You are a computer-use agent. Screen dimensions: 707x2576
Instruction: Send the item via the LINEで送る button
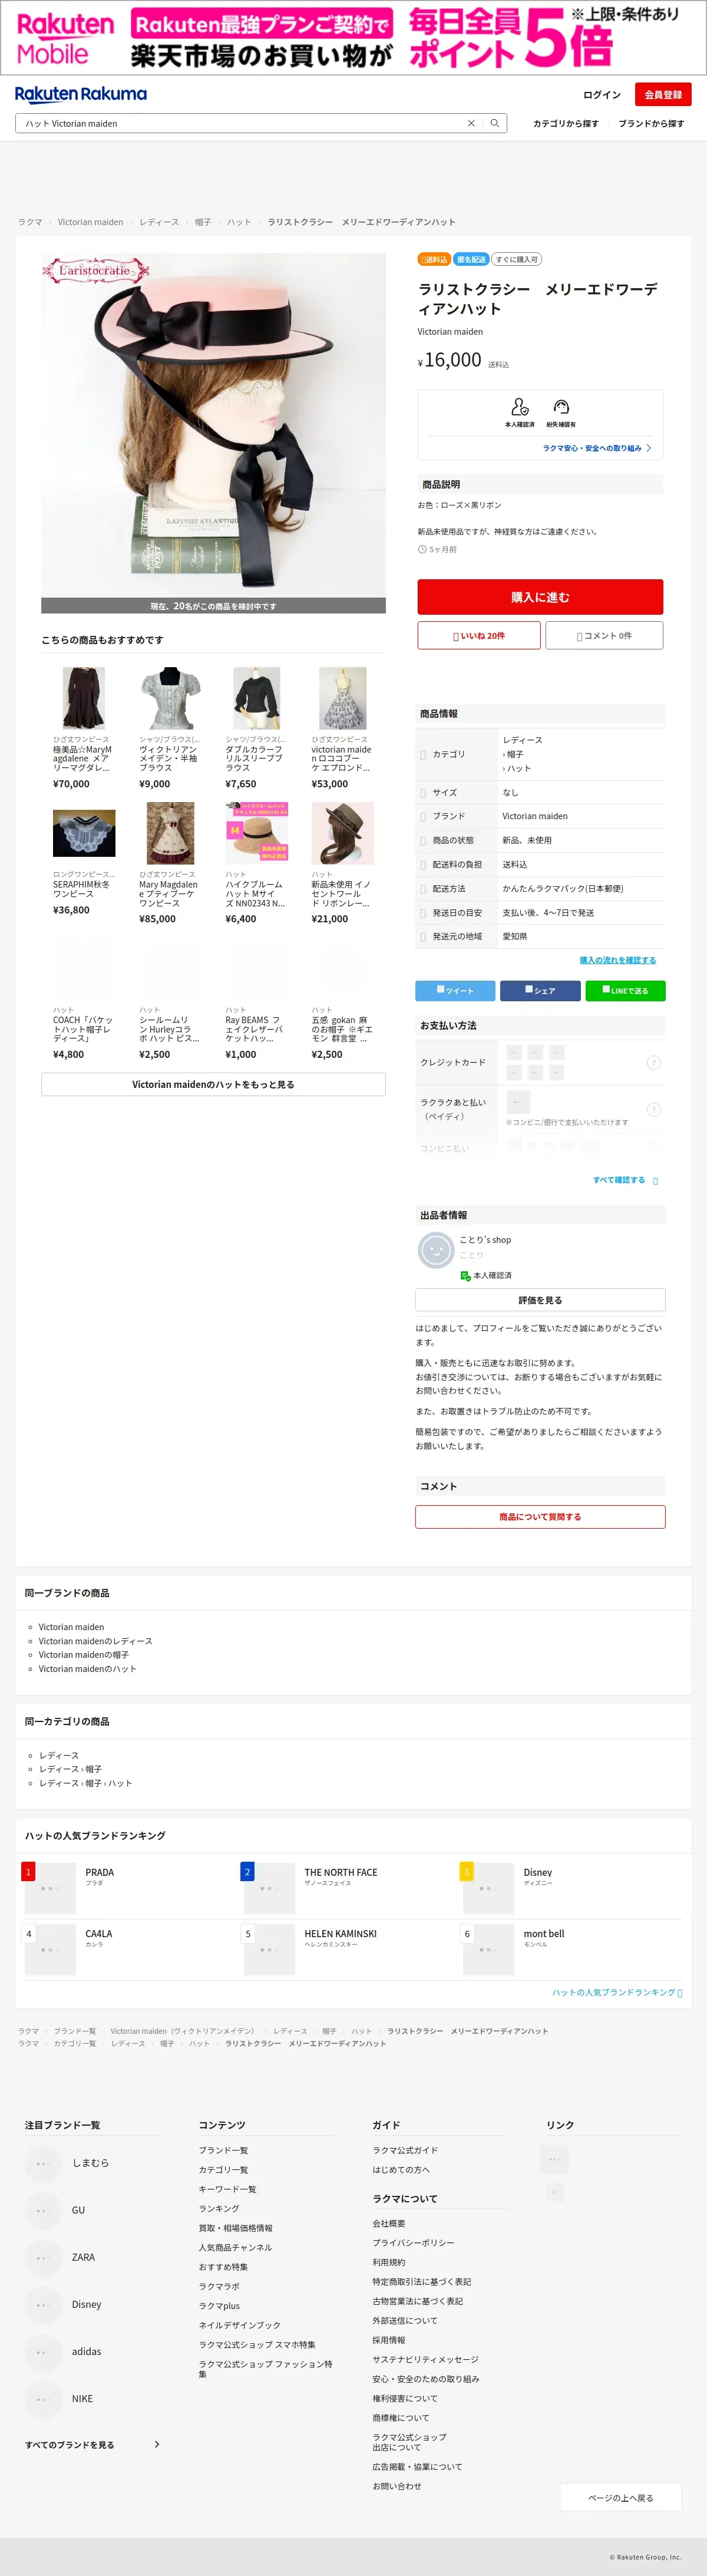tap(625, 991)
